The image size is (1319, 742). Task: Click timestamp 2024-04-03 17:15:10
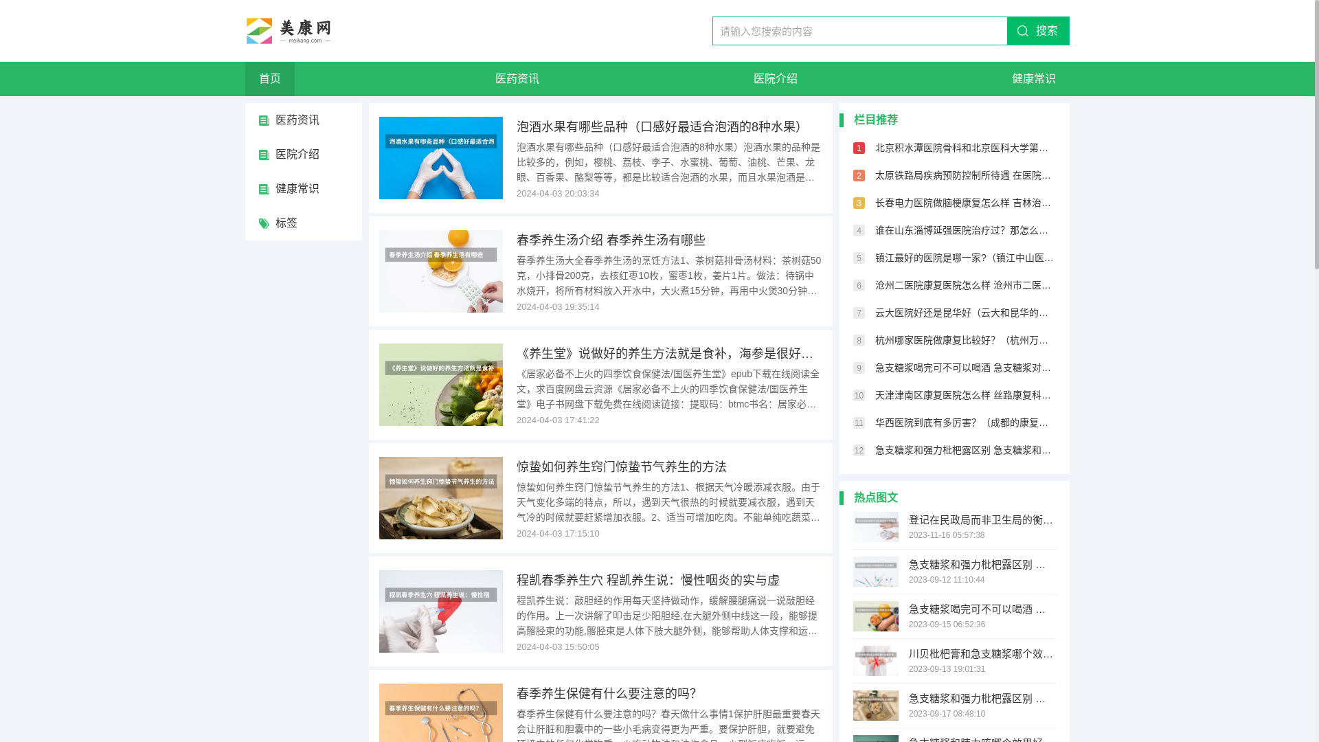click(558, 534)
